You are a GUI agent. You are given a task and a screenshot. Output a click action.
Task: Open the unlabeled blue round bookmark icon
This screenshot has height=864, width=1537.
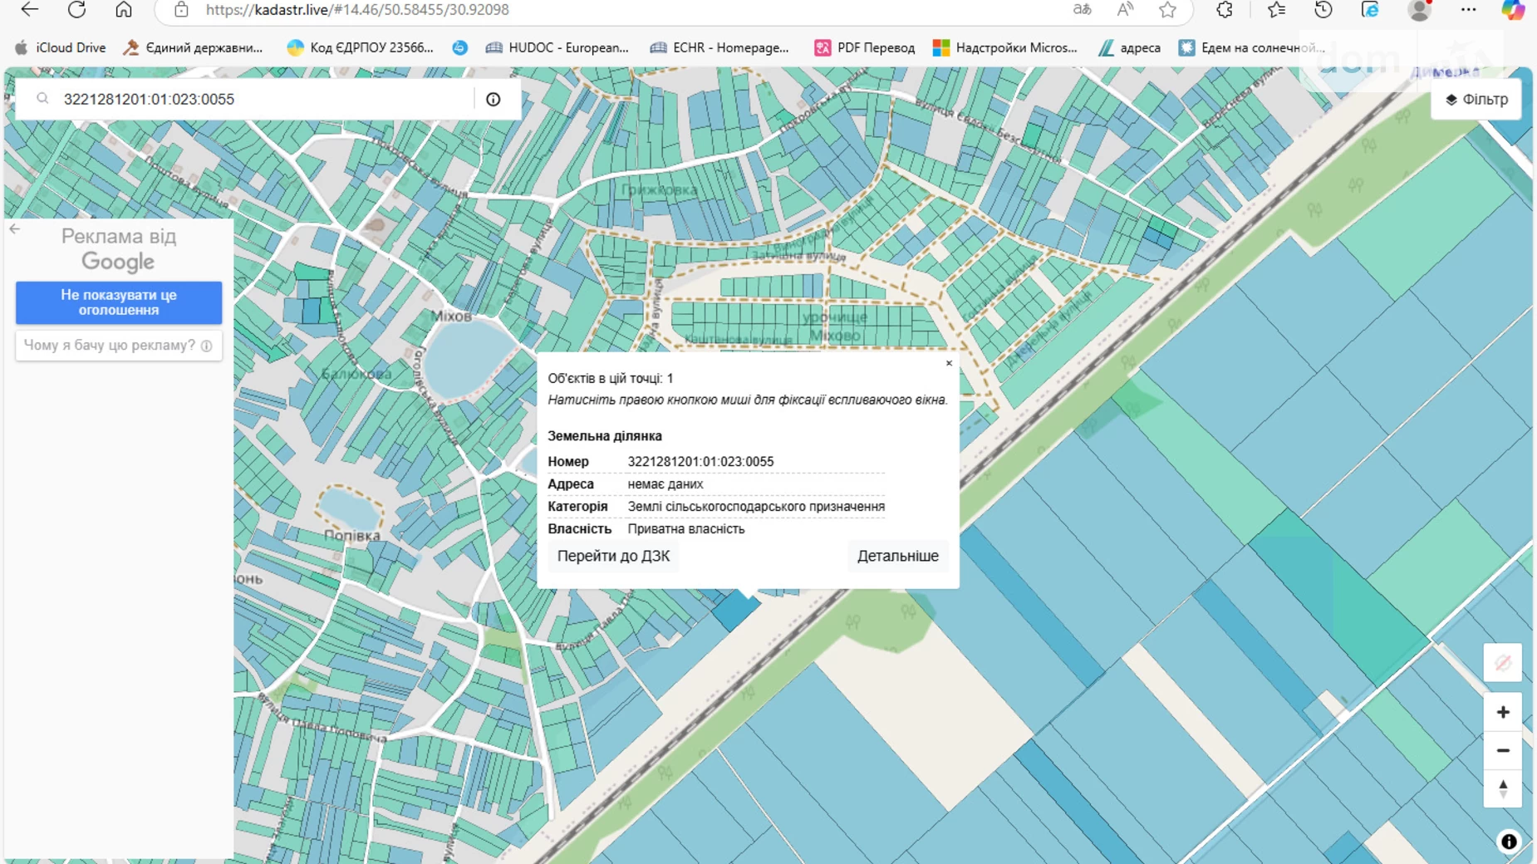[x=459, y=47]
